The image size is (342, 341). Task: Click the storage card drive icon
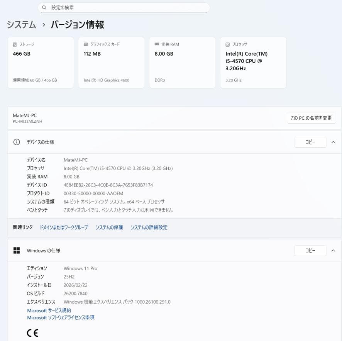(x=15, y=44)
